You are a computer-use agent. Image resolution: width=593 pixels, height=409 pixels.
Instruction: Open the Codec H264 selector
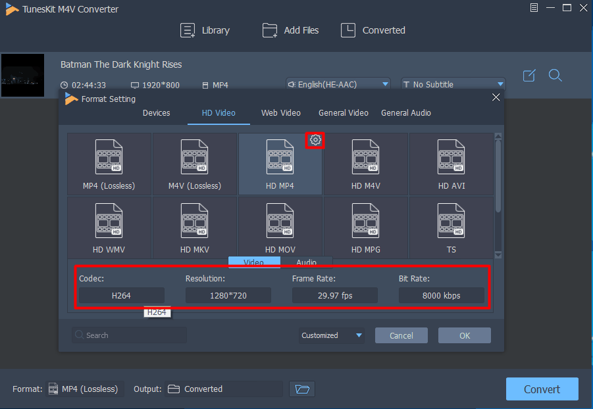(121, 295)
